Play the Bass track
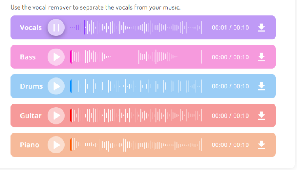The height and width of the screenshot is (170, 297). (x=56, y=57)
